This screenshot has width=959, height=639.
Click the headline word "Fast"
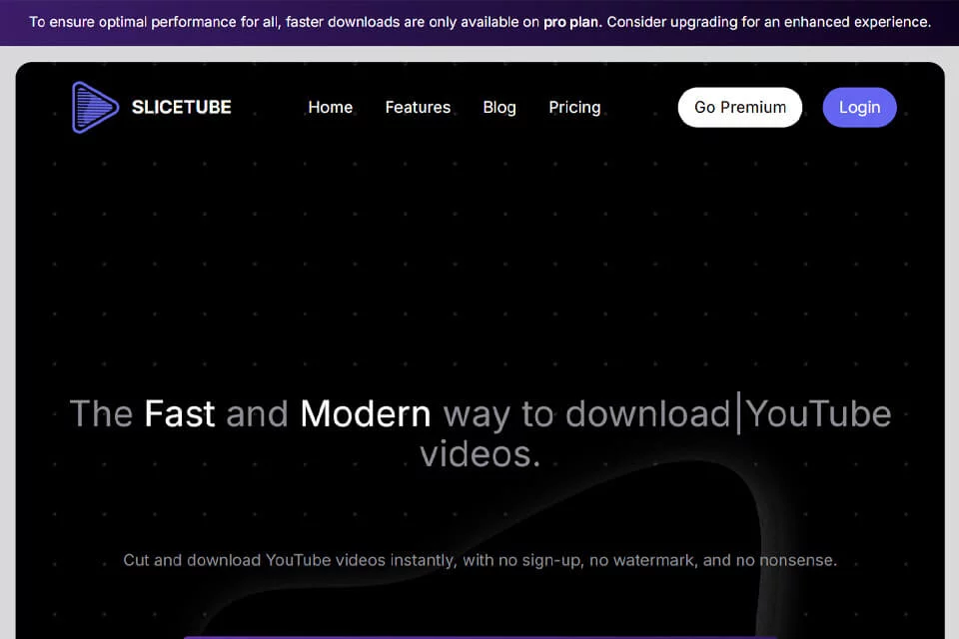click(x=179, y=414)
